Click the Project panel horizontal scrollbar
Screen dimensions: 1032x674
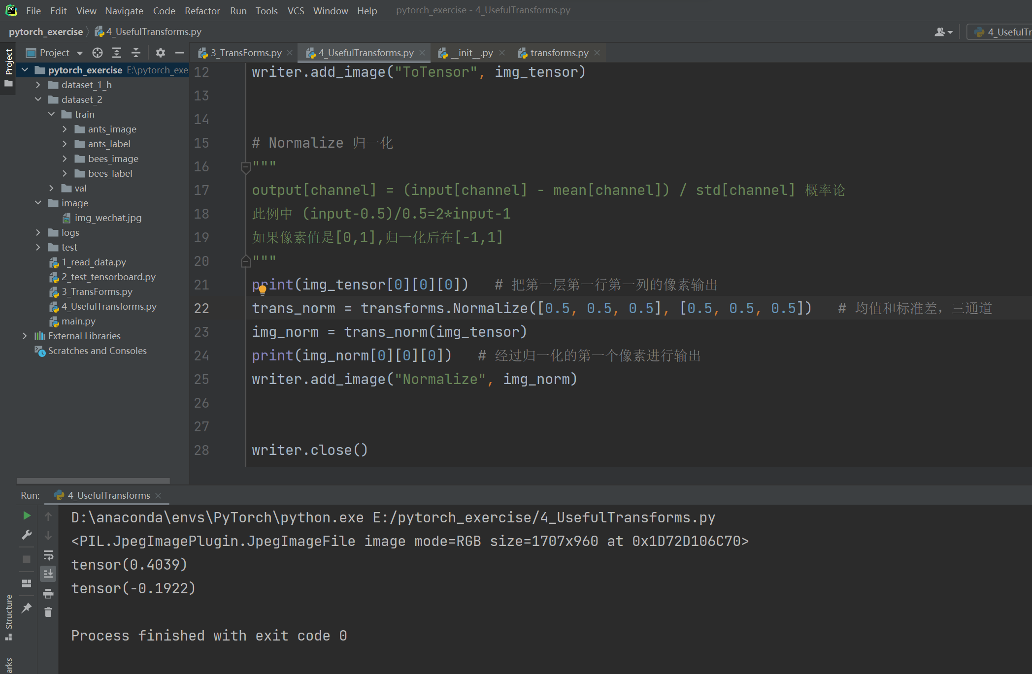click(94, 481)
